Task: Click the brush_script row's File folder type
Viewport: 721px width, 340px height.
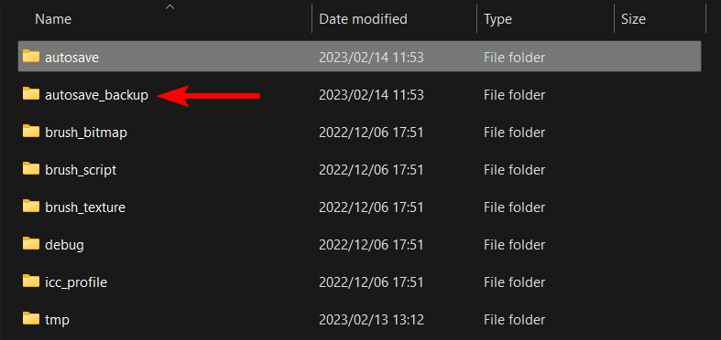Action: click(x=514, y=170)
